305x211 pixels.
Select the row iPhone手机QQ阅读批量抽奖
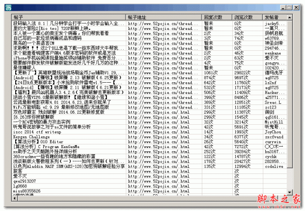tap(149, 58)
